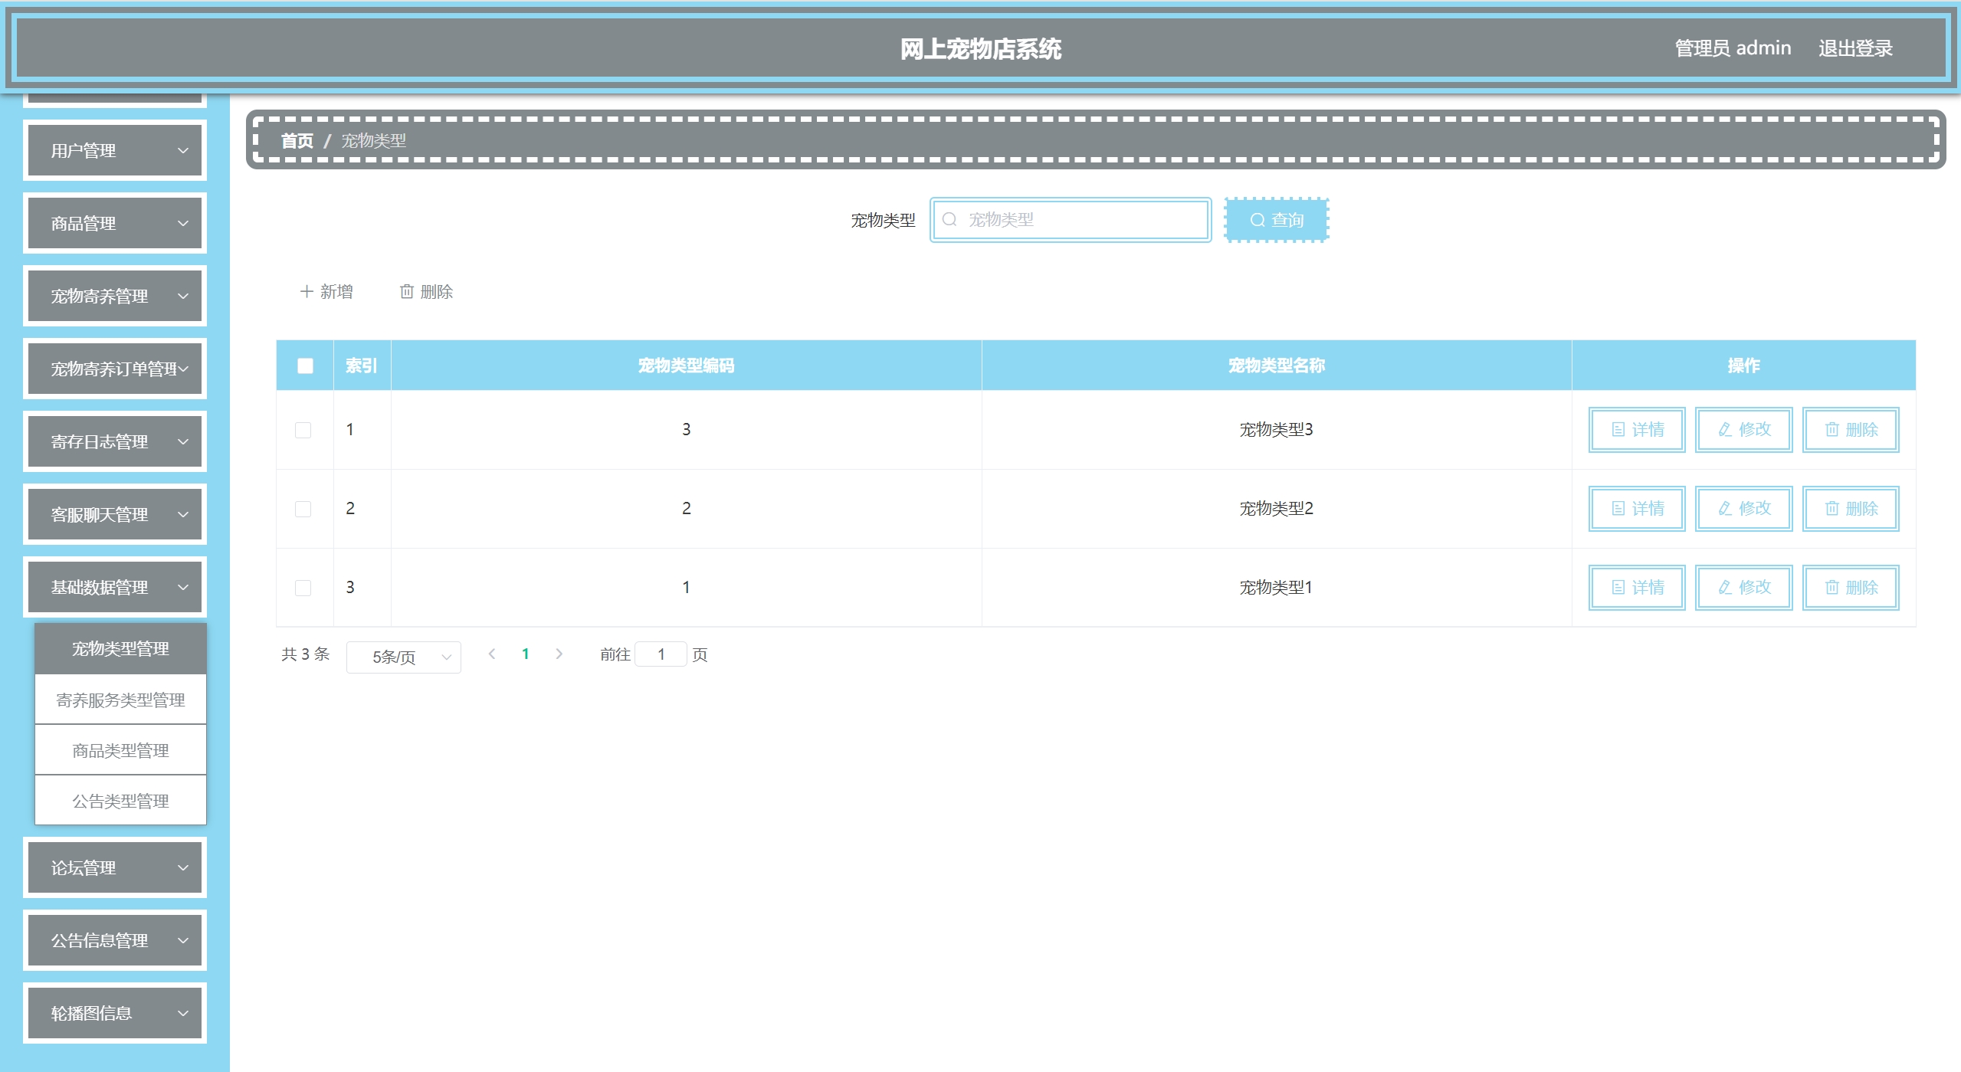
Task: Select the 商品类型管理 submenu item
Action: pyautogui.click(x=120, y=750)
